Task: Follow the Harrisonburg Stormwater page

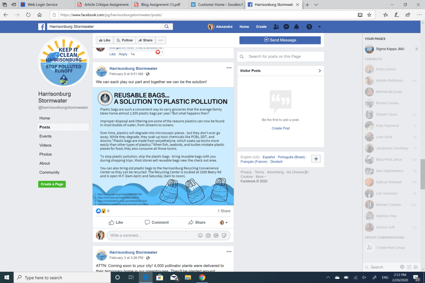Action: [125, 40]
